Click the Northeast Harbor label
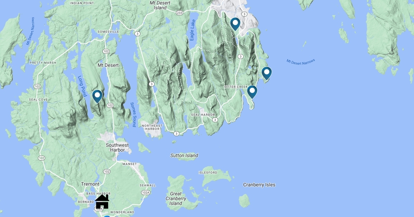Image resolution: width=414 pixels, height=217 pixels. pyautogui.click(x=152, y=127)
